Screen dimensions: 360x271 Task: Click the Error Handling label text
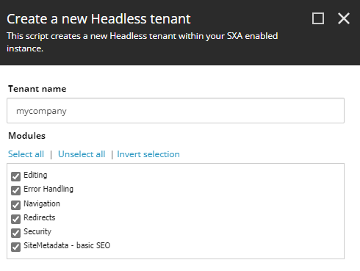click(48, 189)
